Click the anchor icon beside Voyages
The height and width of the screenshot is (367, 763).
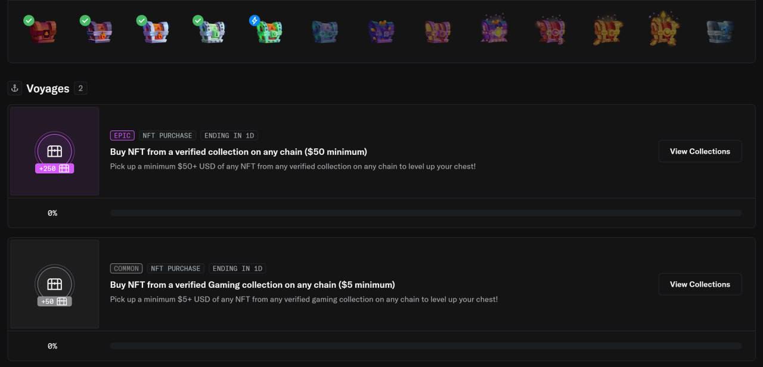point(15,88)
